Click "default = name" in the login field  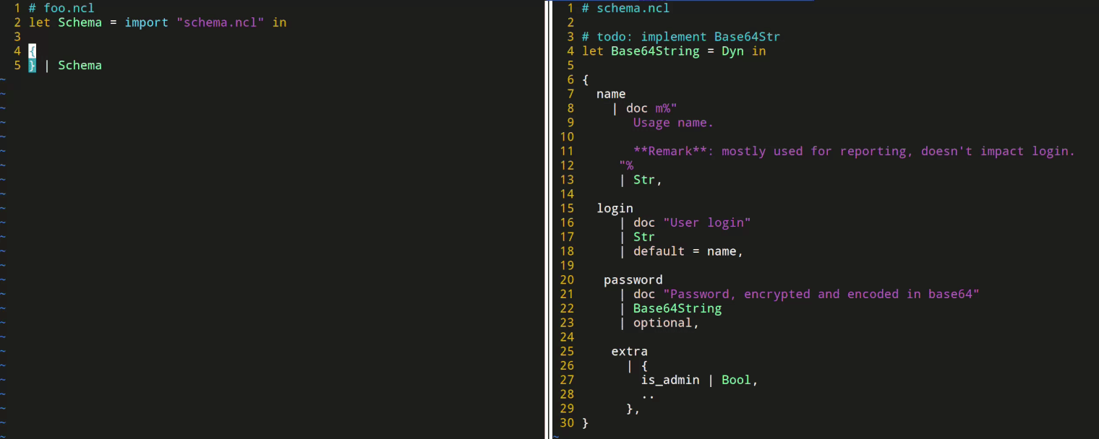684,251
